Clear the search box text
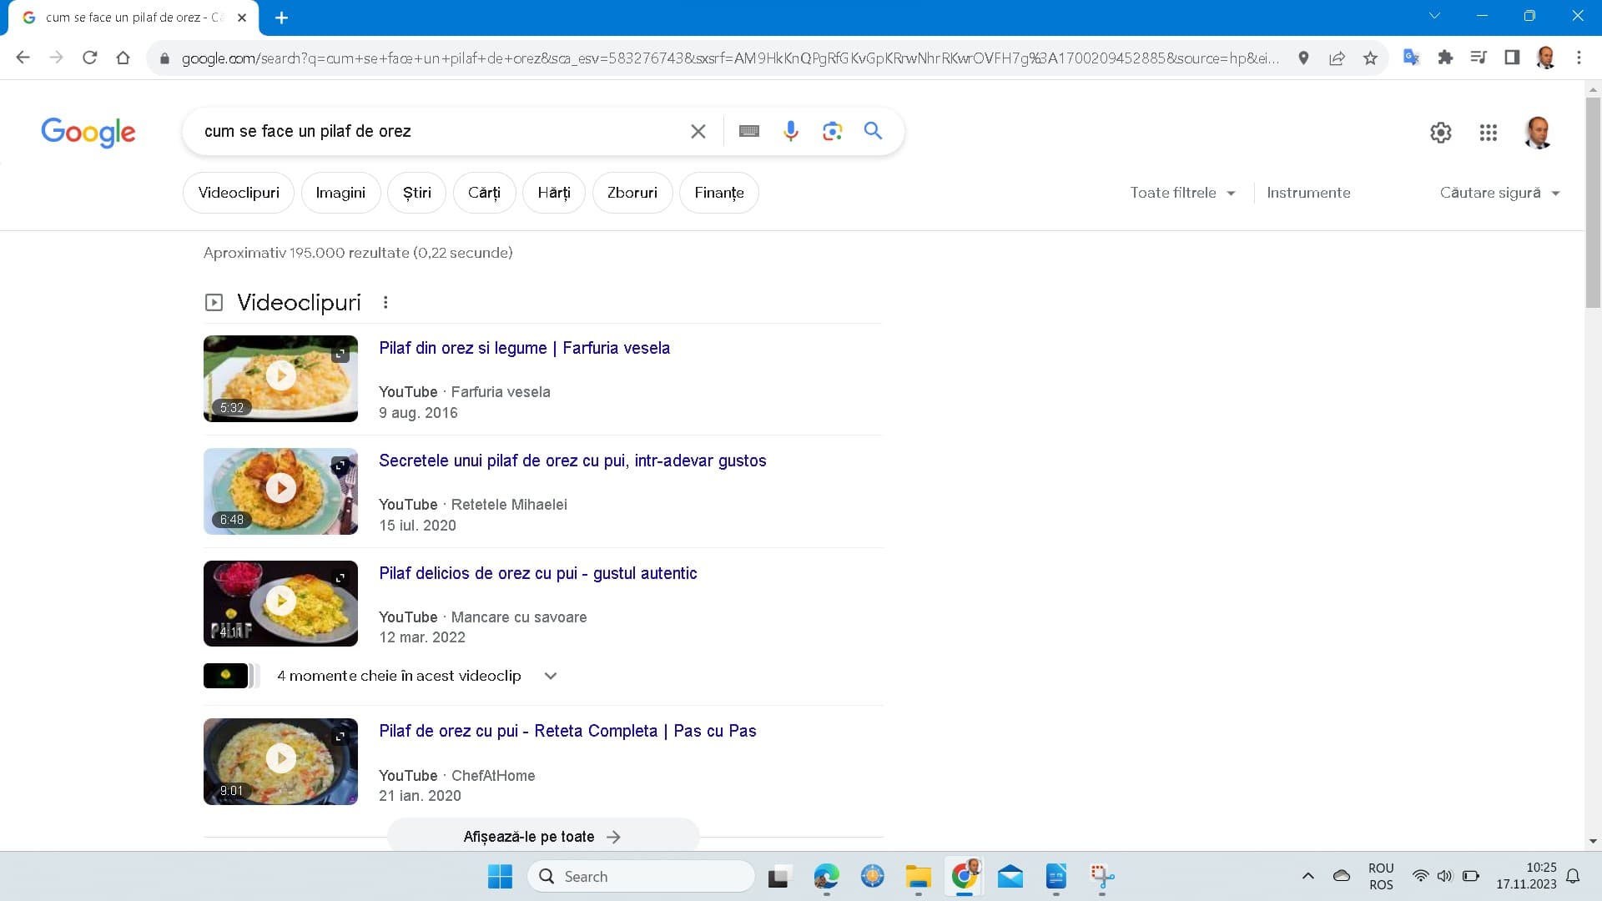Image resolution: width=1602 pixels, height=901 pixels. point(698,131)
